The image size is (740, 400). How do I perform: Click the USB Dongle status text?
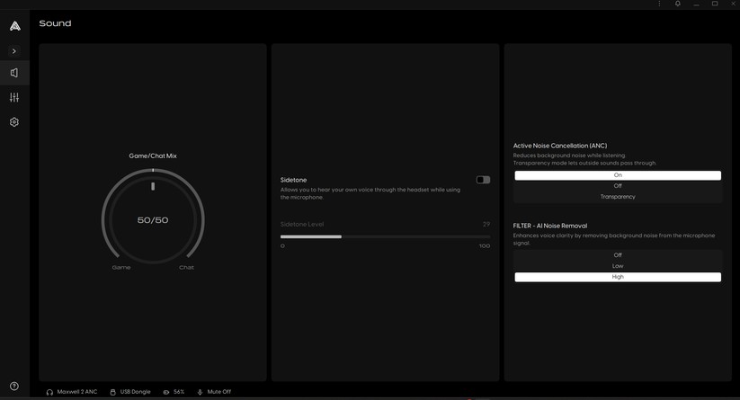pos(135,392)
